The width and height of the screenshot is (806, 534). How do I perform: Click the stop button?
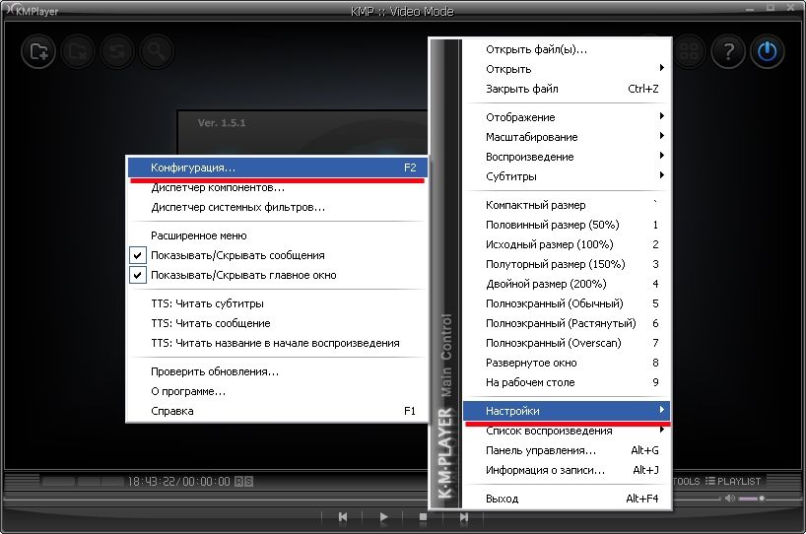pyautogui.click(x=423, y=517)
